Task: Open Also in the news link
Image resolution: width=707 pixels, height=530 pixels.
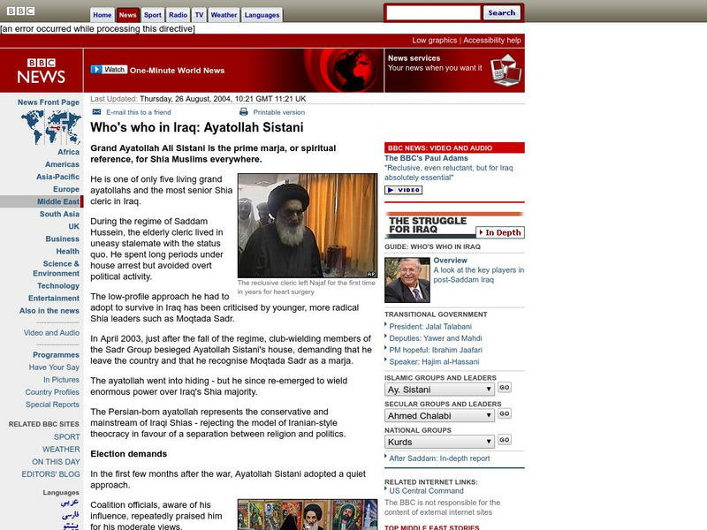Action: (49, 311)
